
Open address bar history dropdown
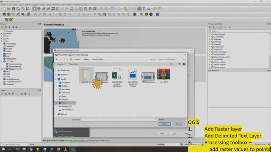click(151, 60)
